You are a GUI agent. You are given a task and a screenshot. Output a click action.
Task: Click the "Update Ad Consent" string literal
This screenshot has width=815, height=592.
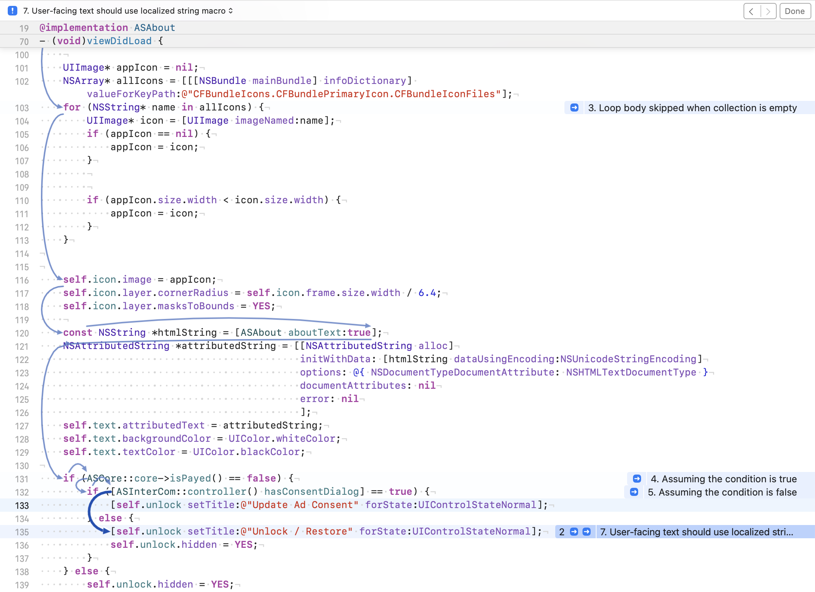[300, 505]
